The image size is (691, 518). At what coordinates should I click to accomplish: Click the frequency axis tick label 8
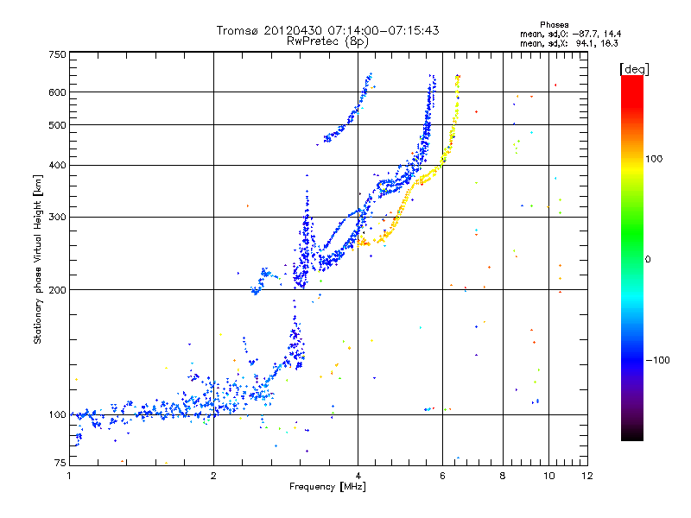pyautogui.click(x=503, y=476)
